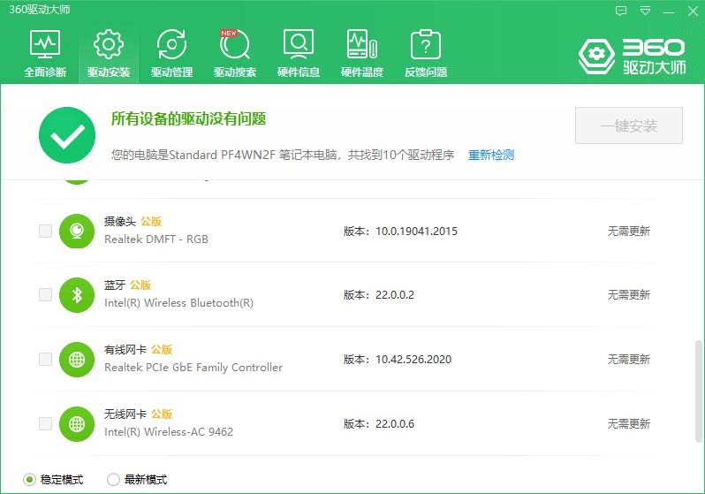
Task: Tick the checkbox for 无线网卡 Wireless-AC 9462
Action: click(x=45, y=423)
